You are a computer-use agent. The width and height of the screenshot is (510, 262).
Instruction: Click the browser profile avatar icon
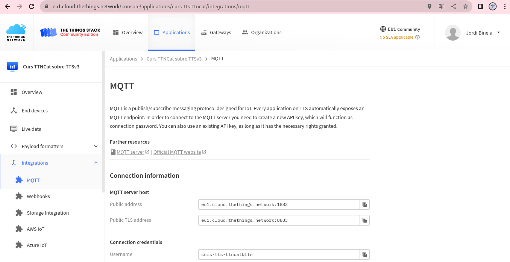[x=493, y=6]
